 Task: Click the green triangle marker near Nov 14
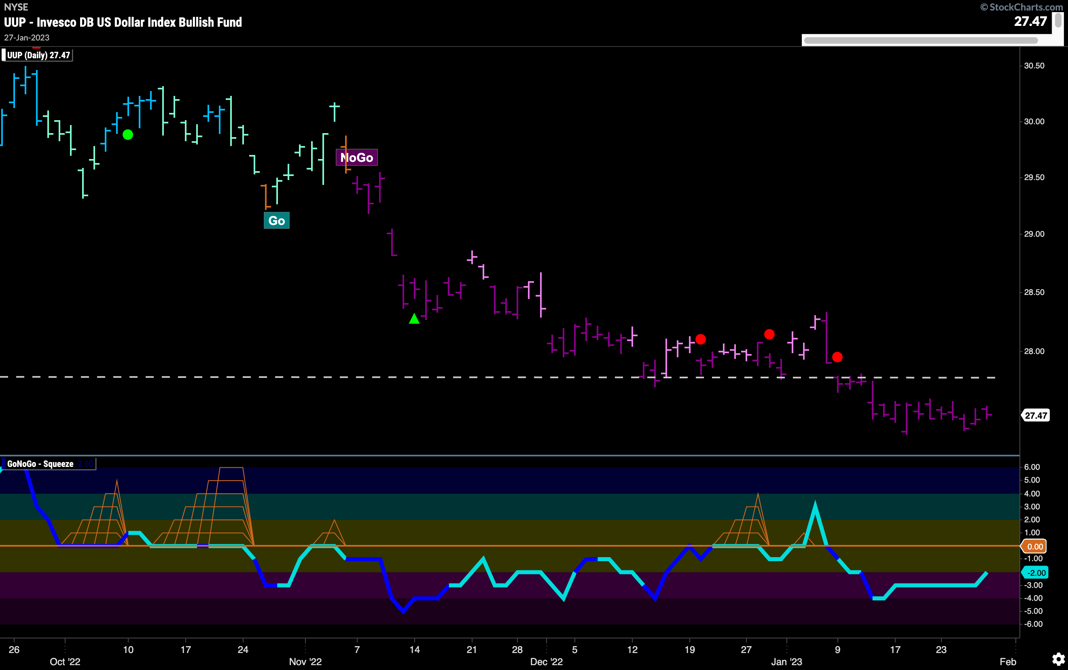[x=414, y=318]
